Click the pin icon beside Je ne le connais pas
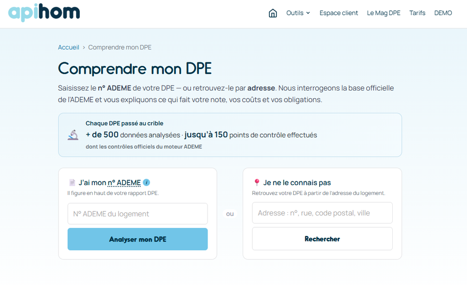467x285 pixels. coord(257,182)
